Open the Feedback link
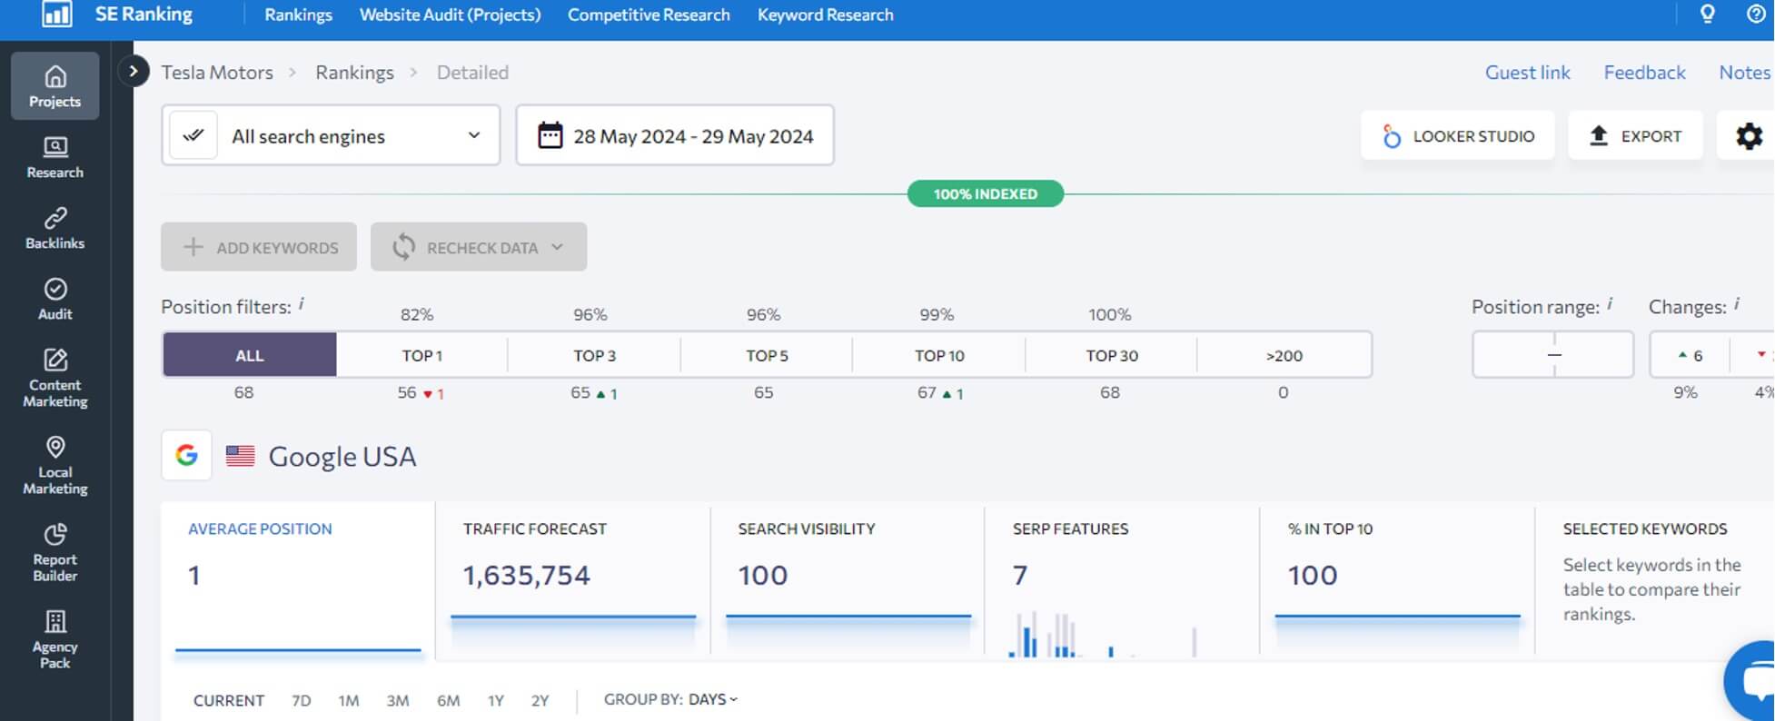The image size is (1775, 721). [1644, 72]
